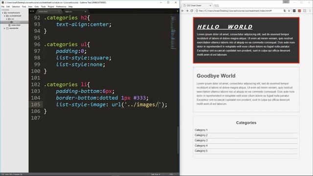
Task: Click Category 1 list item
Action: [201, 130]
